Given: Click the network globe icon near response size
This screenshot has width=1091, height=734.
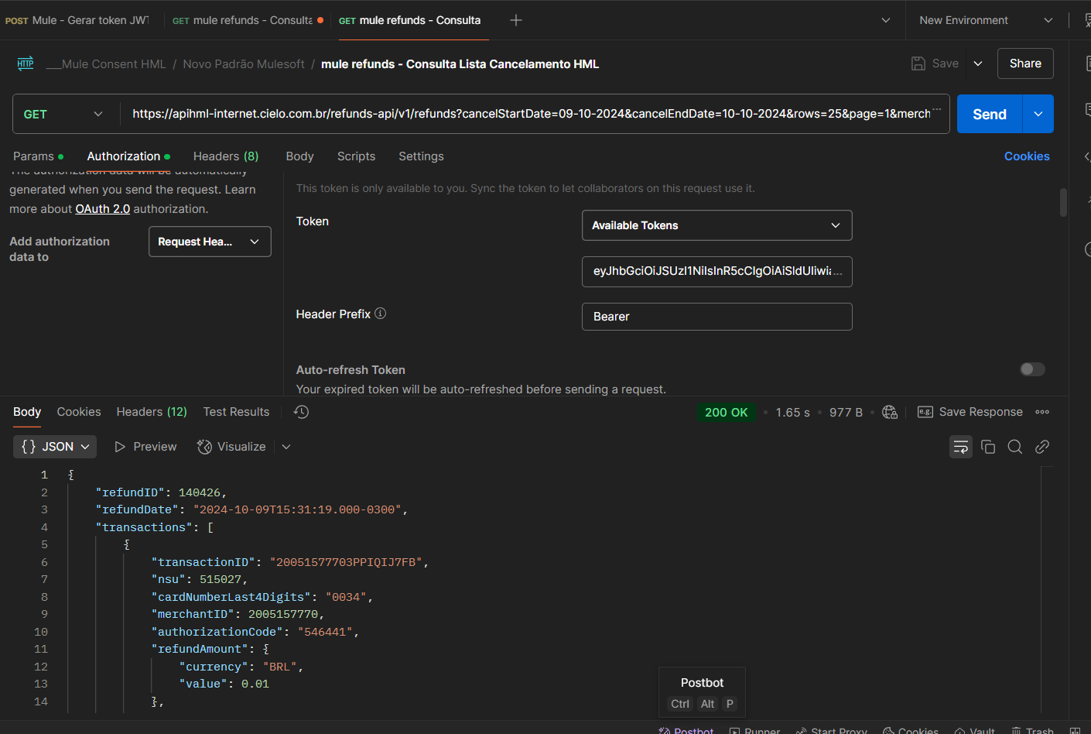Looking at the screenshot, I should coord(890,412).
